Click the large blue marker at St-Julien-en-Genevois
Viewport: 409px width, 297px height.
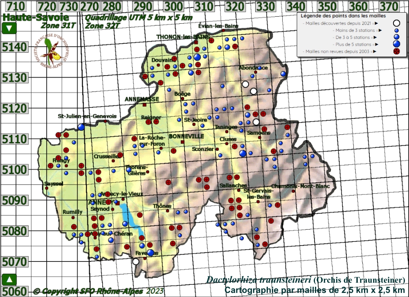pyautogui.click(x=81, y=127)
